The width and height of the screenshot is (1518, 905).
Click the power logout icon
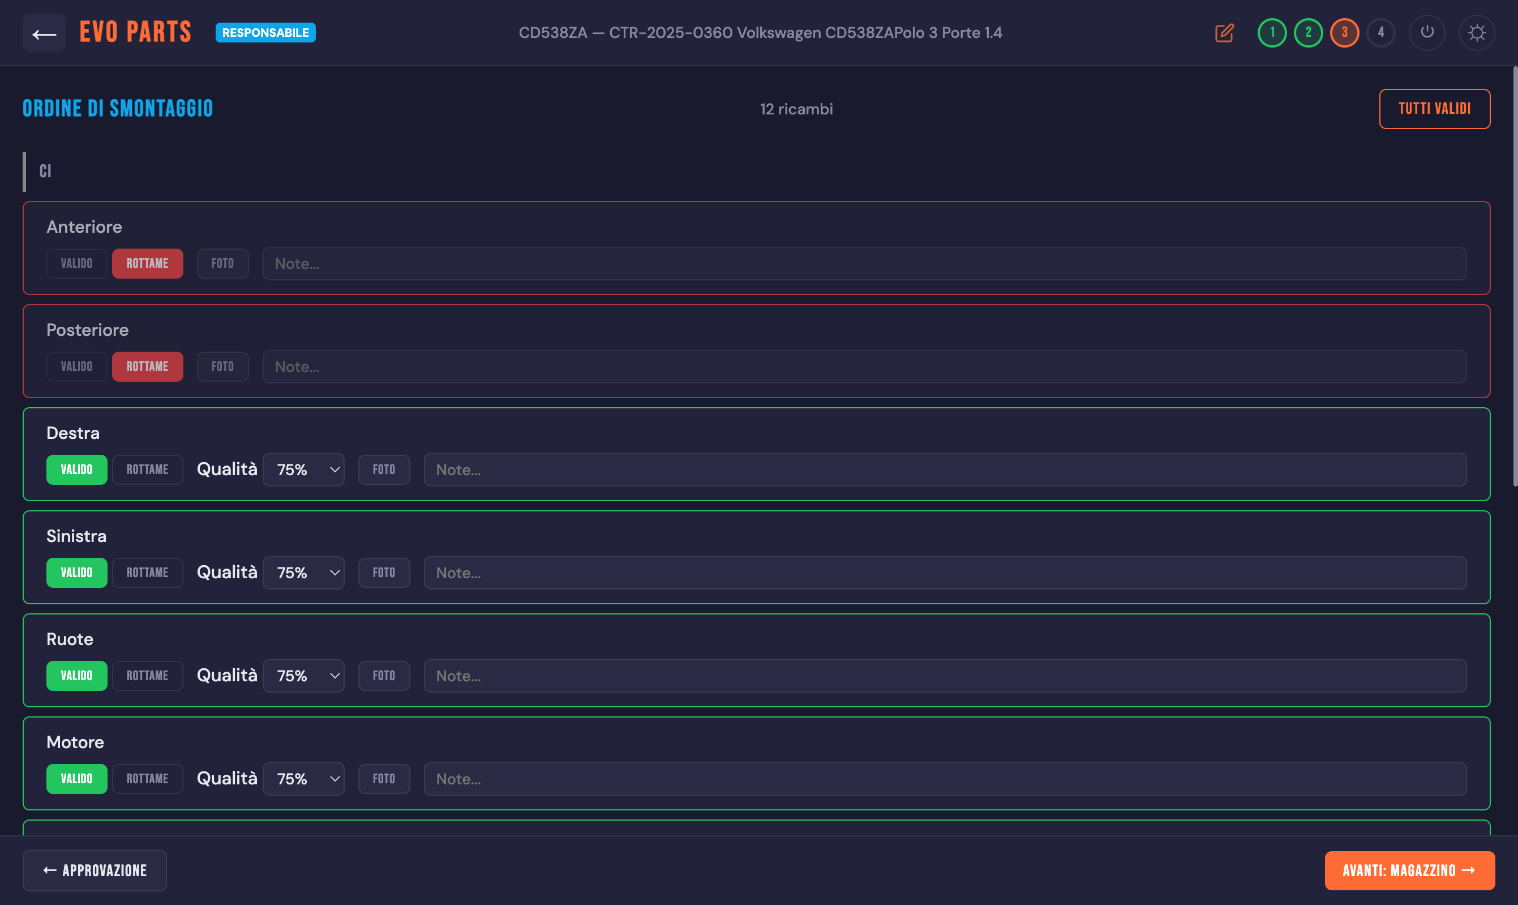click(x=1426, y=33)
